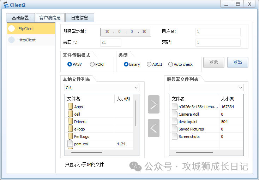Viewport: 259px width, 180px height.
Task: Click the local file list vertical scrollbar
Action: 136,113
